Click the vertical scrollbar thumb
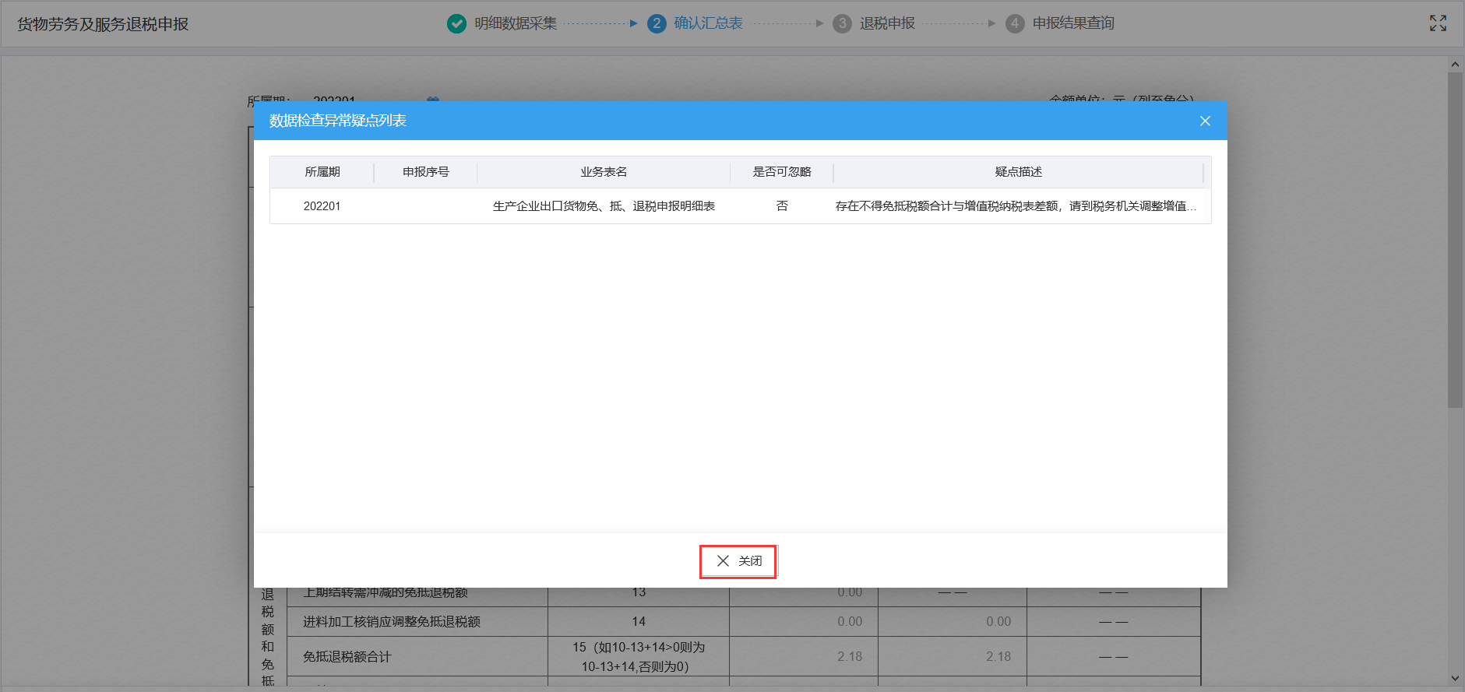 pyautogui.click(x=1455, y=234)
